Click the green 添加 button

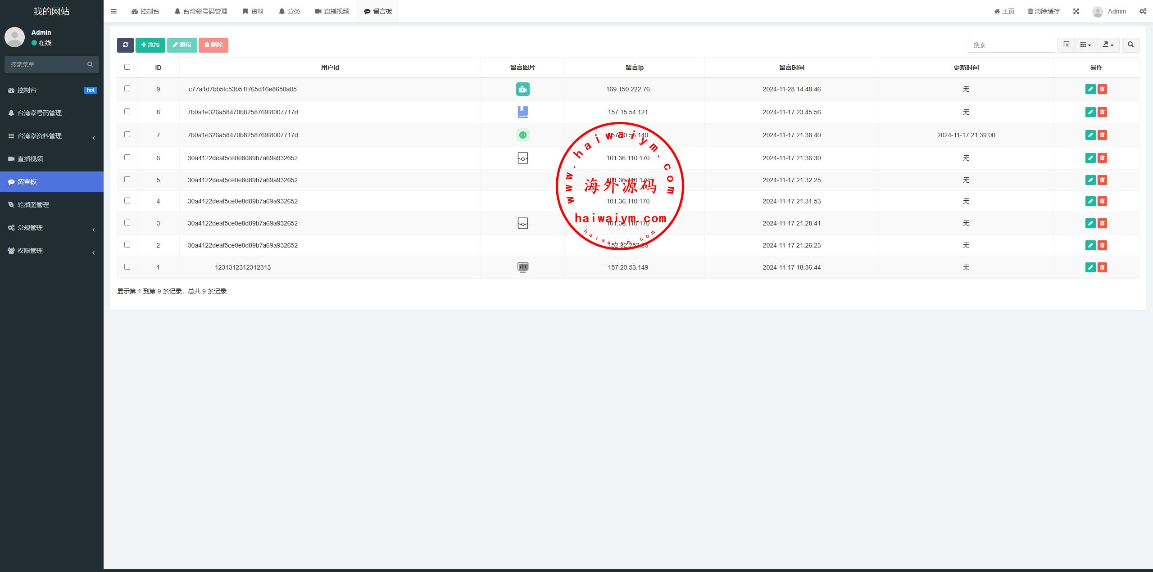(150, 45)
